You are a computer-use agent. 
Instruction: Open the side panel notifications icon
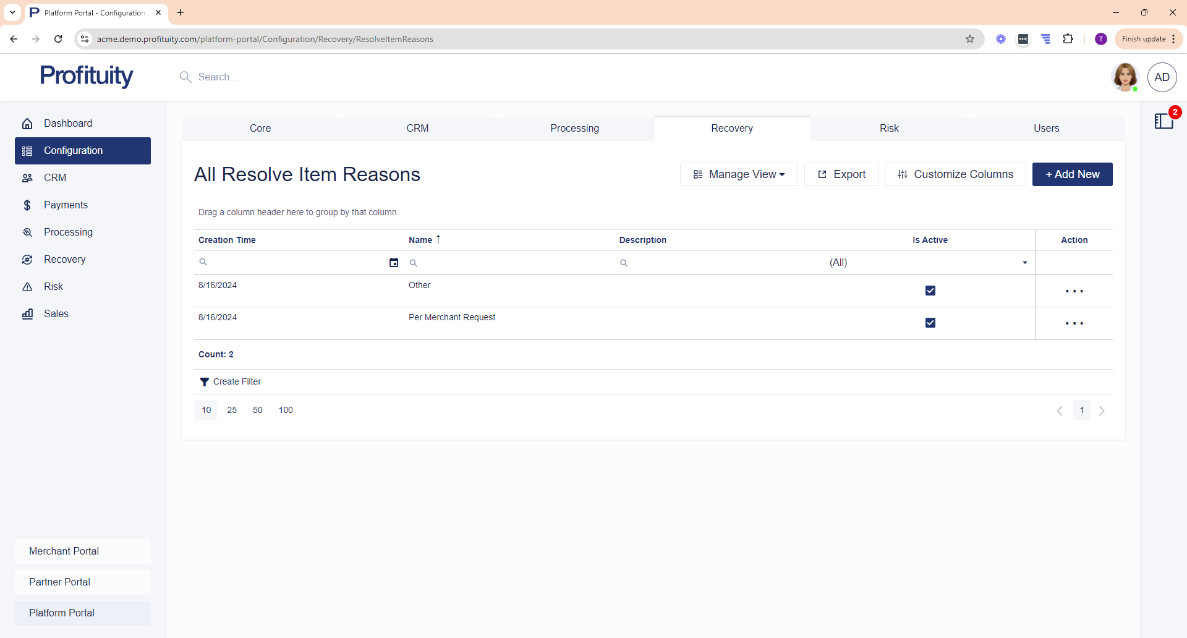pos(1164,121)
